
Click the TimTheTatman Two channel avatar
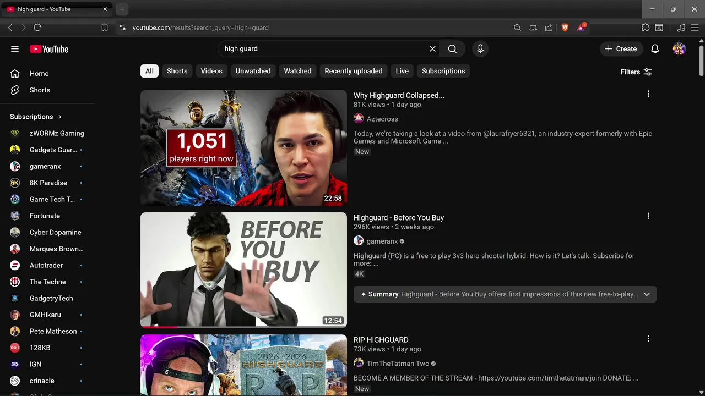tap(359, 363)
